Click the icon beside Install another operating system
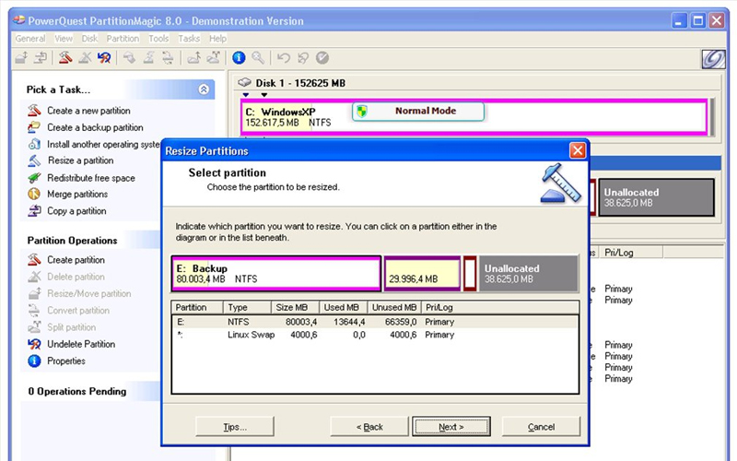 [x=34, y=144]
